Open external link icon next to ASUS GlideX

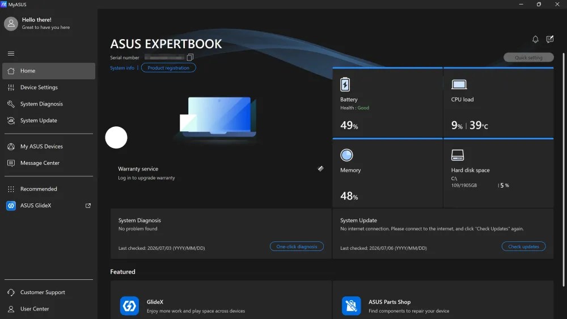tap(88, 206)
